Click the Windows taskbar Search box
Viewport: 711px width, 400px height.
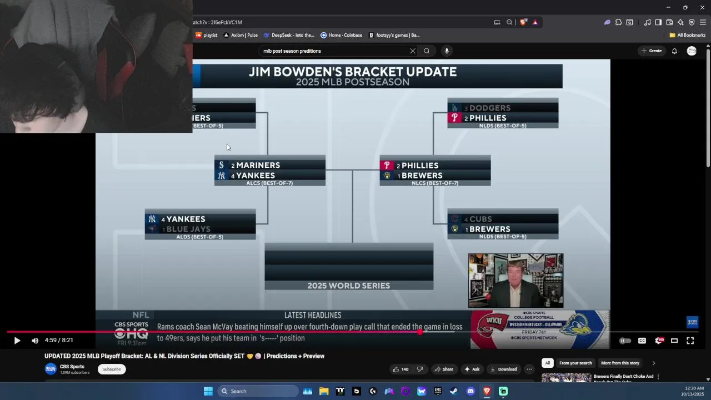click(258, 391)
